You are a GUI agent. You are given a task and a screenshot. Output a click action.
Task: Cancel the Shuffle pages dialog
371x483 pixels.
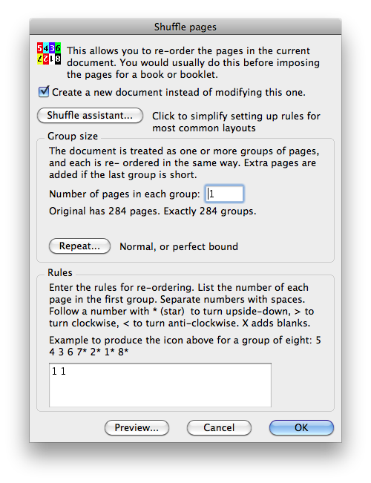(x=219, y=427)
